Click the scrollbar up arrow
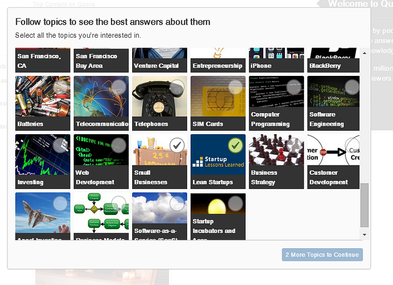393x285 pixels. click(365, 53)
